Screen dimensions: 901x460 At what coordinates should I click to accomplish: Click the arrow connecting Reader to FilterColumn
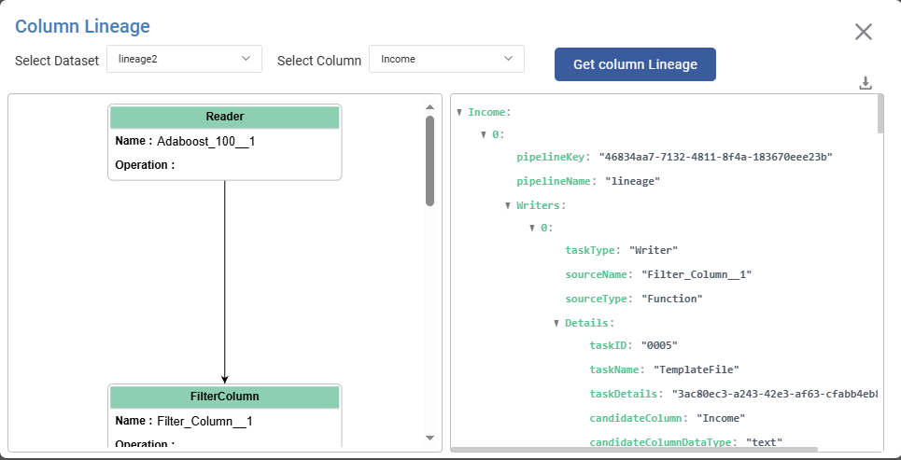click(225, 280)
